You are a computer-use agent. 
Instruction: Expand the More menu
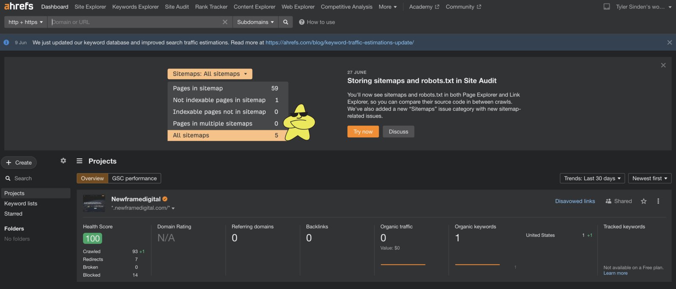point(387,7)
